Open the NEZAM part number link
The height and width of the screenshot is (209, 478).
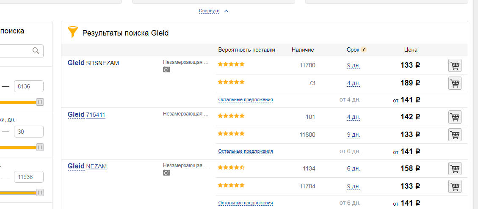97,166
